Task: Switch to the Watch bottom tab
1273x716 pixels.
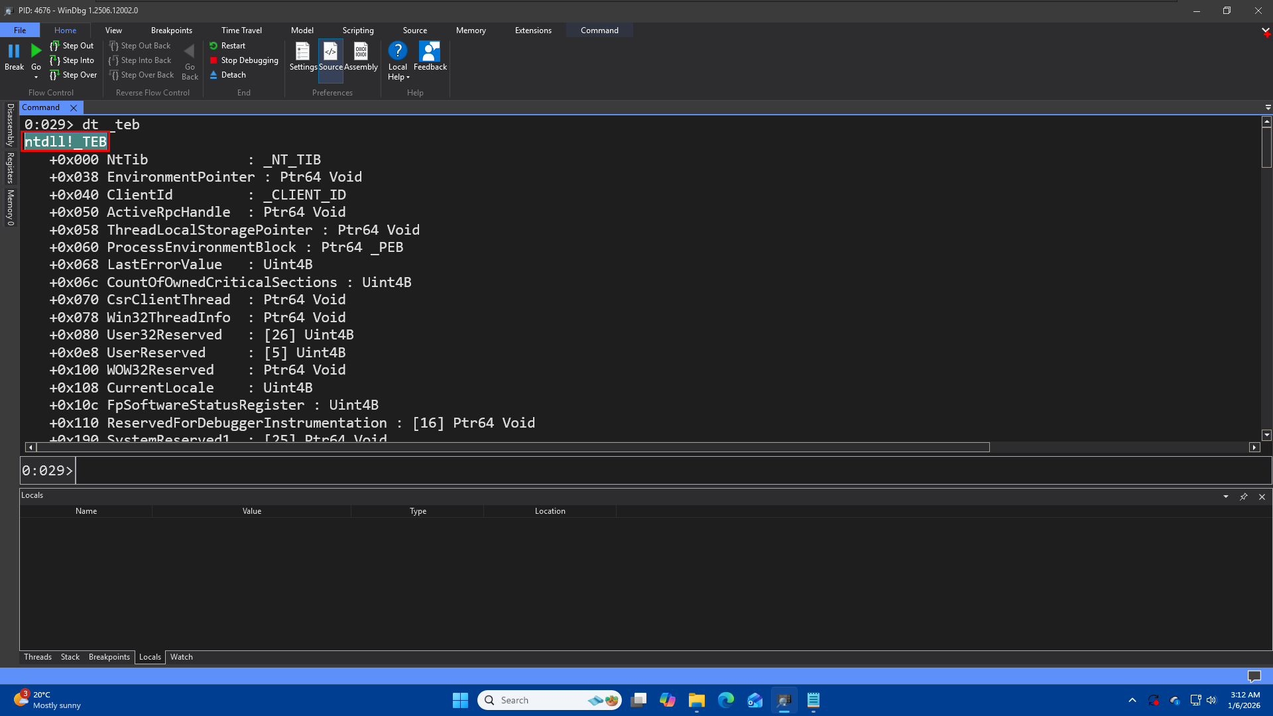Action: pos(181,657)
